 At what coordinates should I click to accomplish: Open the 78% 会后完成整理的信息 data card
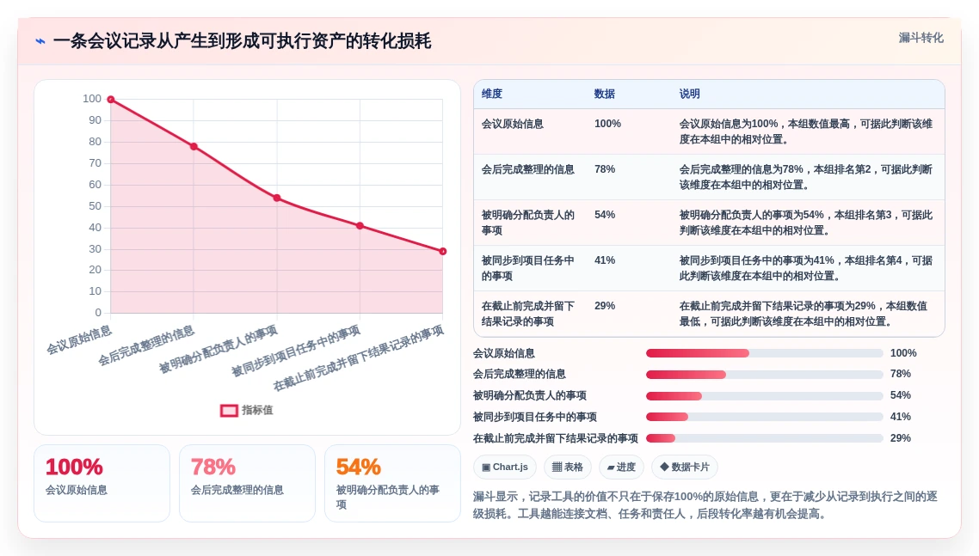click(x=247, y=483)
